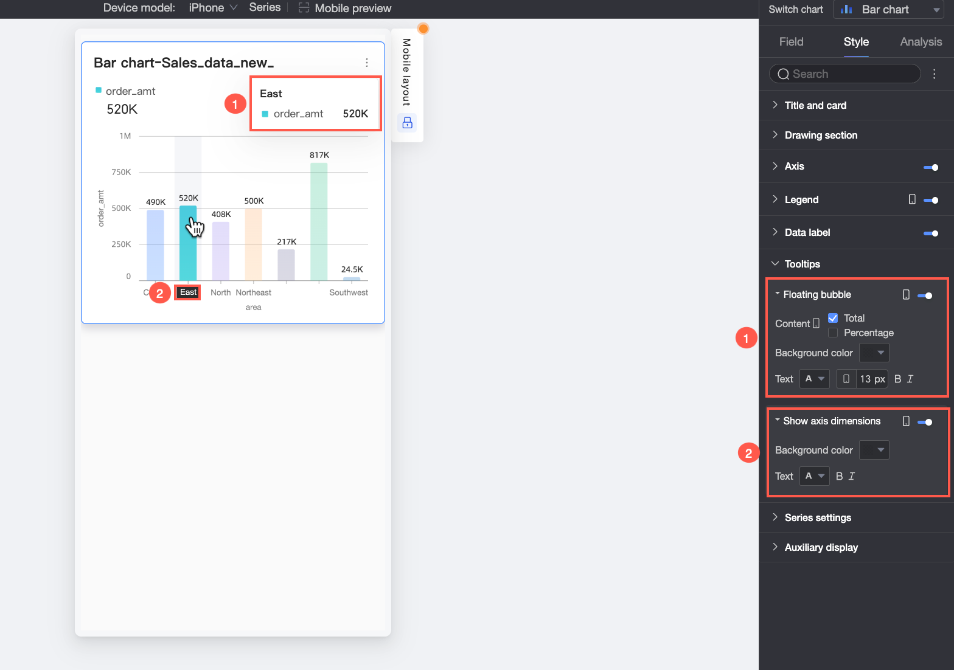Viewport: 954px width, 670px height.
Task: Switch to the Field tab
Action: [x=791, y=41]
